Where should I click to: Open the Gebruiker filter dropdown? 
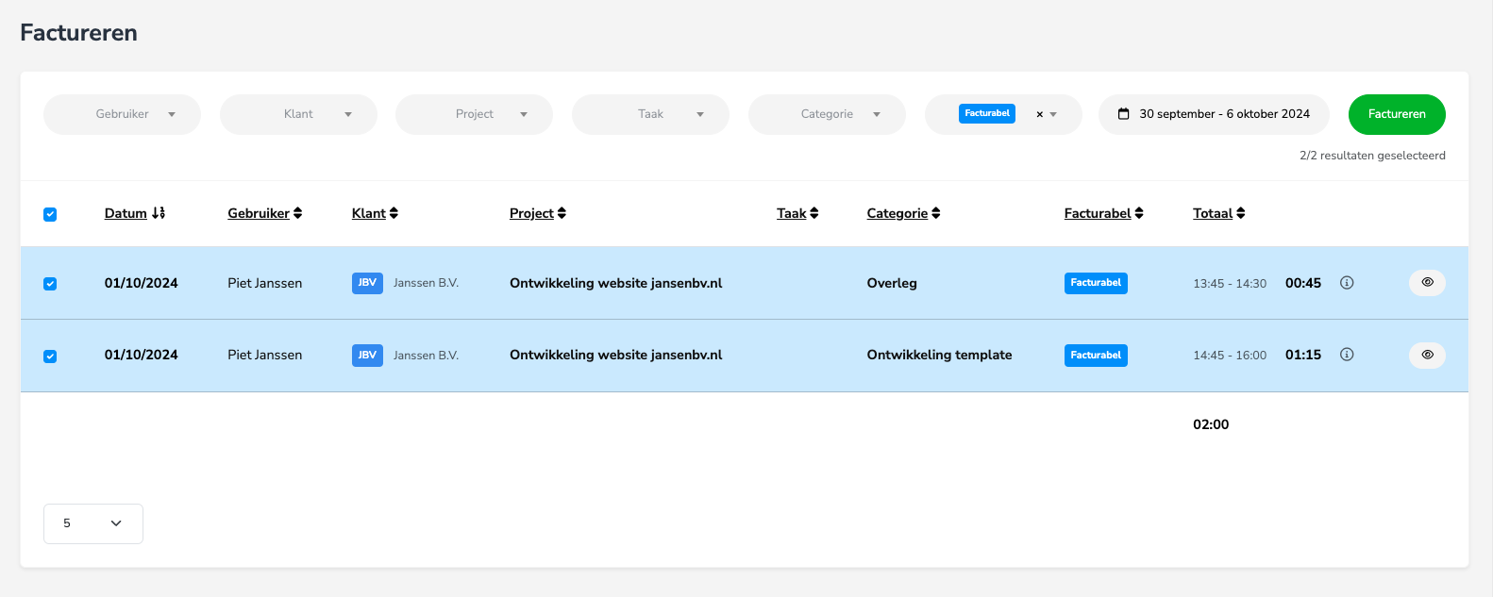click(x=122, y=114)
